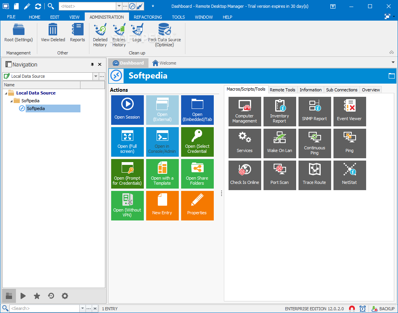Click the Name column header
This screenshot has width=398, height=313.
(x=41, y=85)
